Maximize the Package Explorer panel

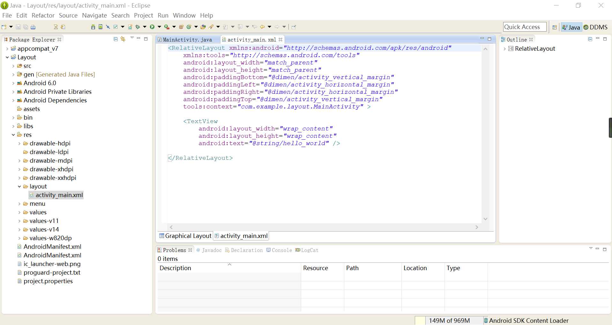coord(146,39)
